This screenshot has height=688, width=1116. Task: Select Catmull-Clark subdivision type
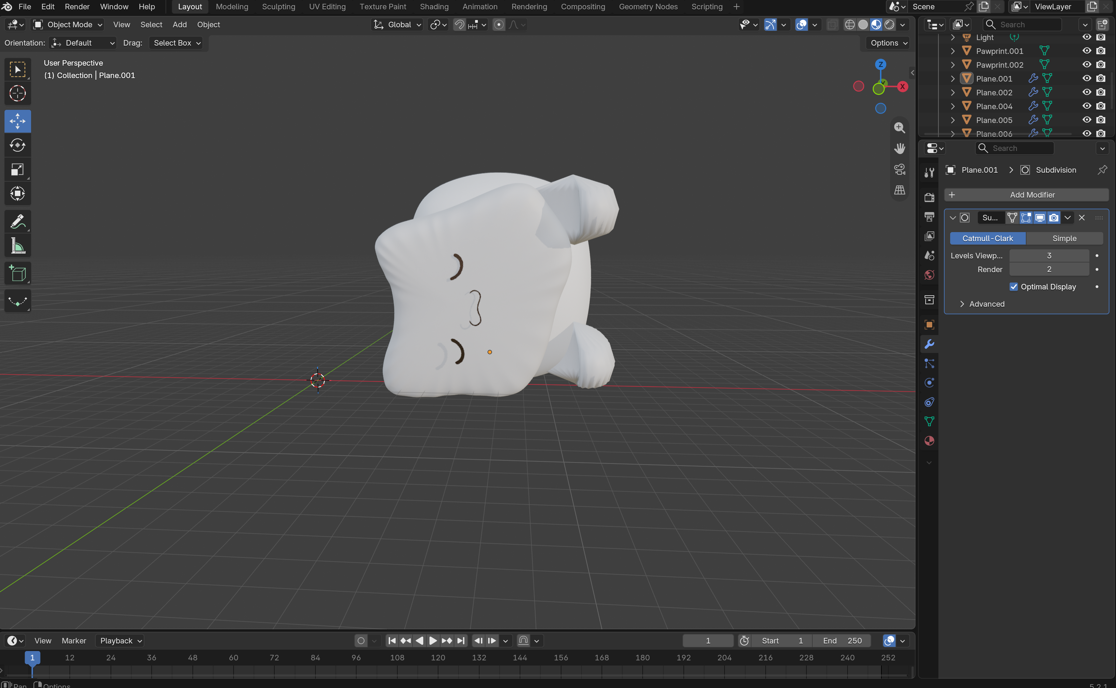pos(987,238)
